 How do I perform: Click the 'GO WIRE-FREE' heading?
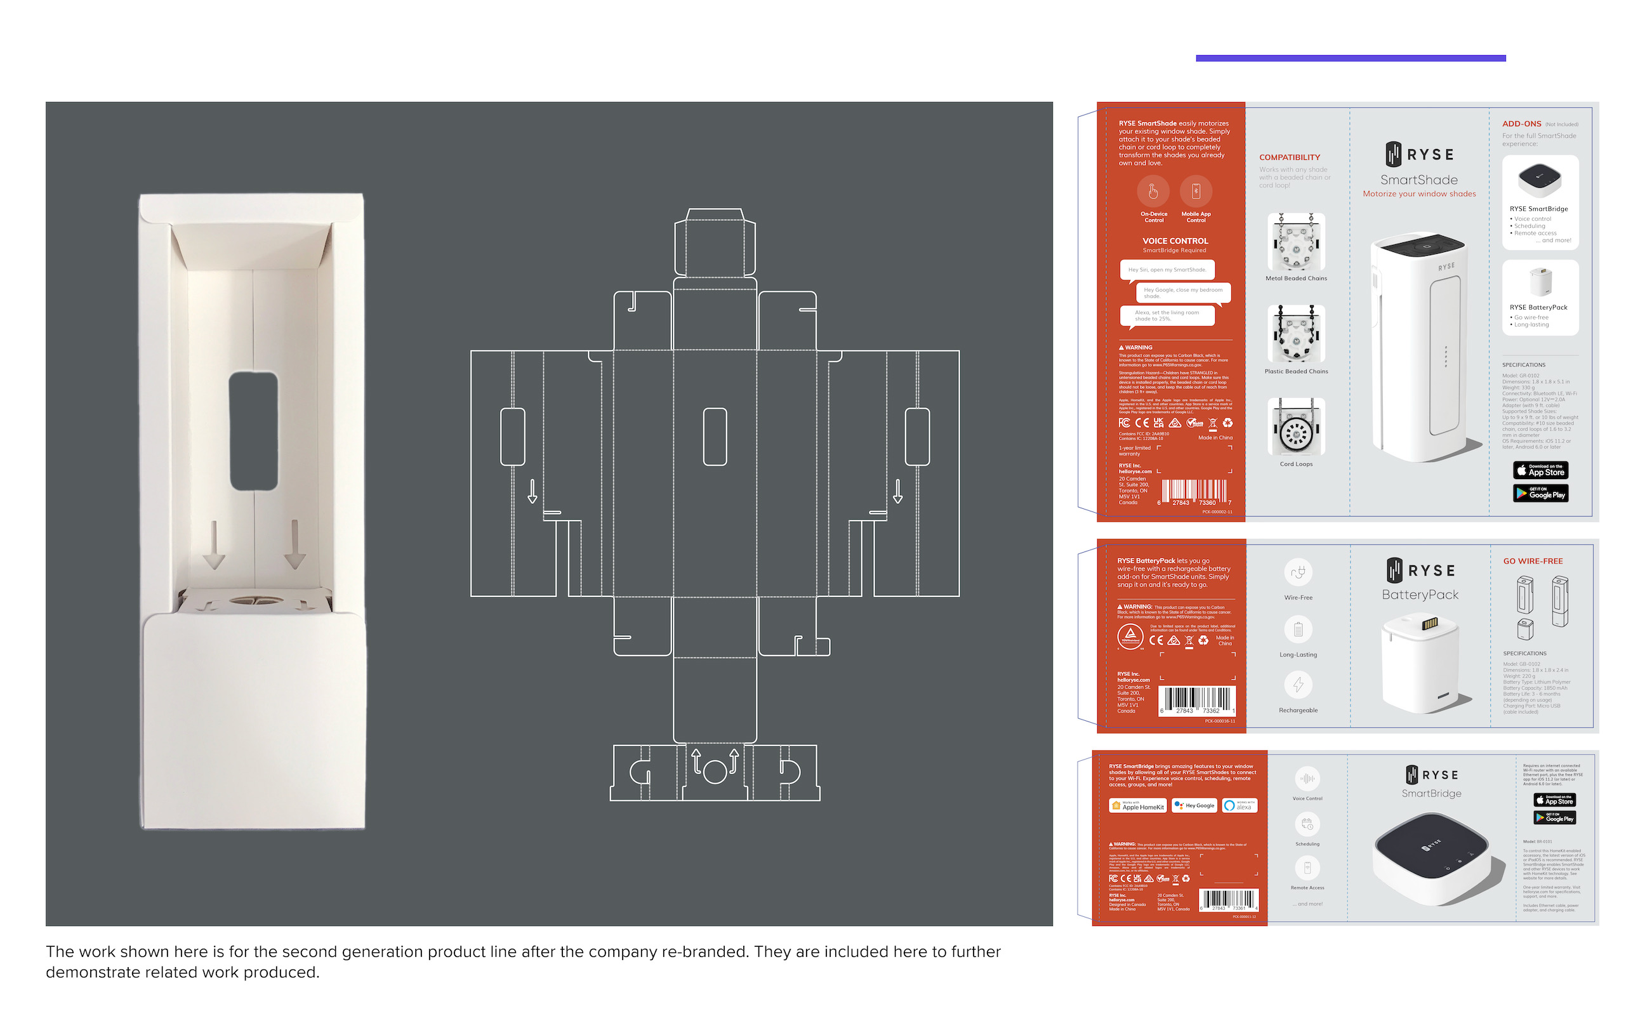click(1533, 561)
